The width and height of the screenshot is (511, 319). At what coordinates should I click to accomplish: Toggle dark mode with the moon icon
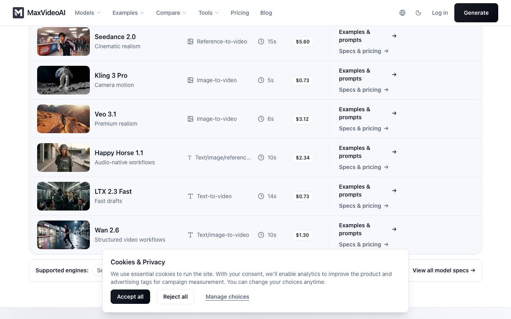tap(418, 13)
